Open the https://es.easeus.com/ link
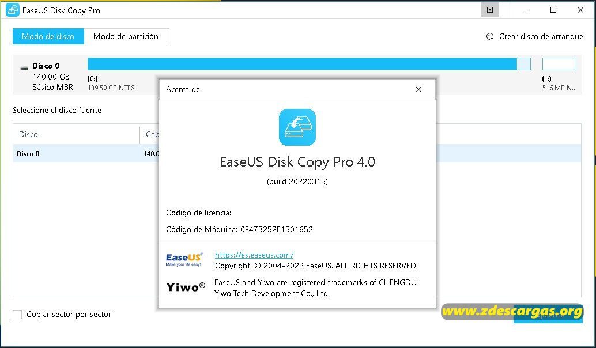 (x=254, y=255)
